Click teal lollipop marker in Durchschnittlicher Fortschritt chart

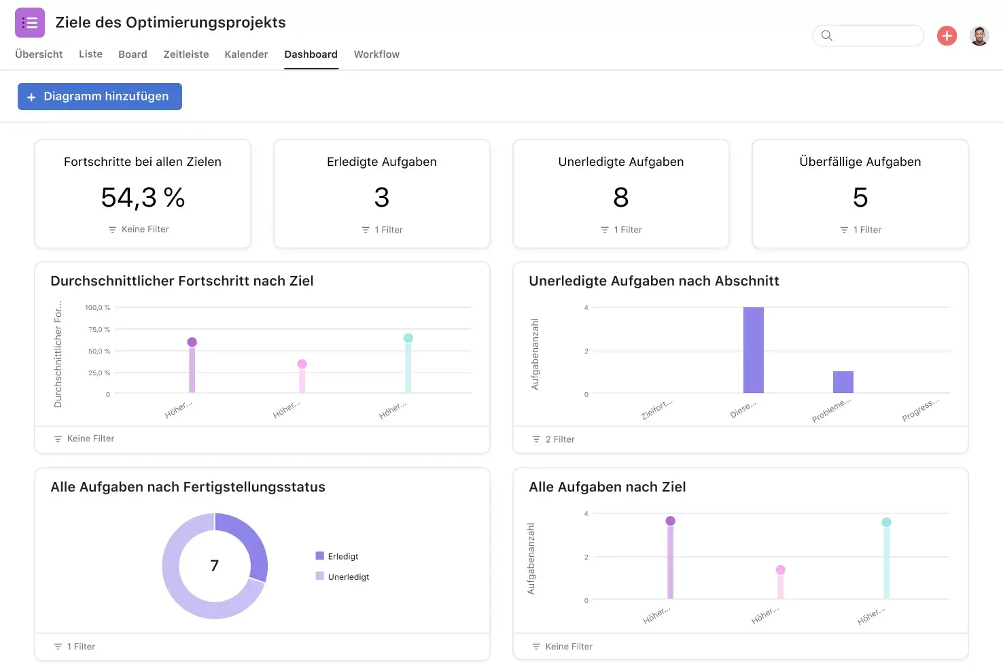408,339
